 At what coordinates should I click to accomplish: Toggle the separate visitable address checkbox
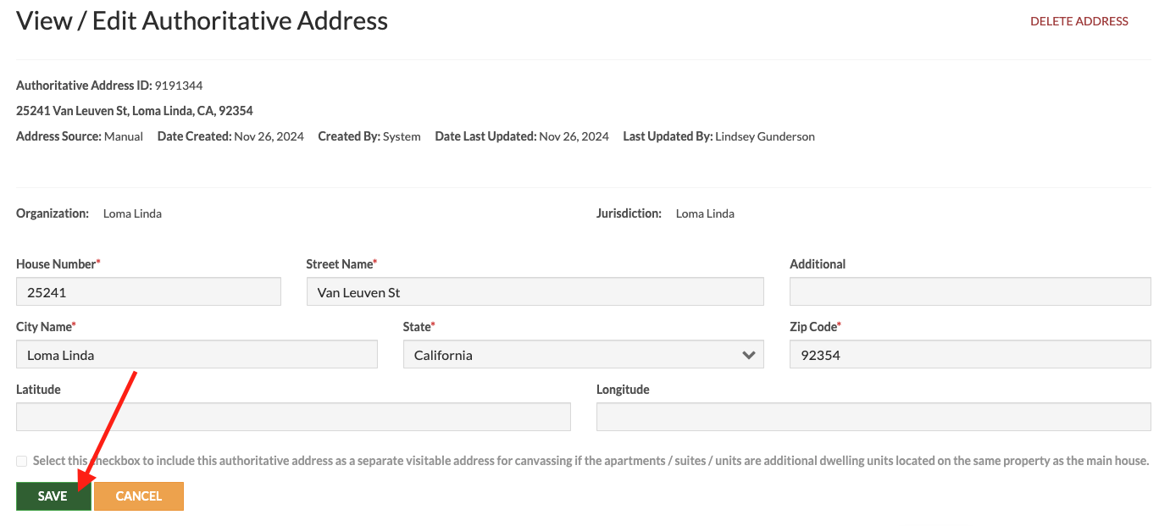[x=22, y=461]
